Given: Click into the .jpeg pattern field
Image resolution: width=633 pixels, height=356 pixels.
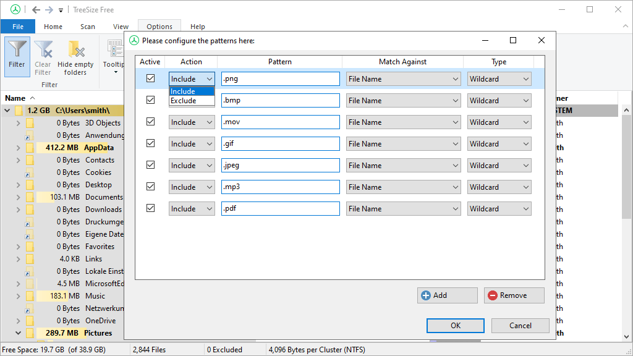Looking at the screenshot, I should pos(281,166).
